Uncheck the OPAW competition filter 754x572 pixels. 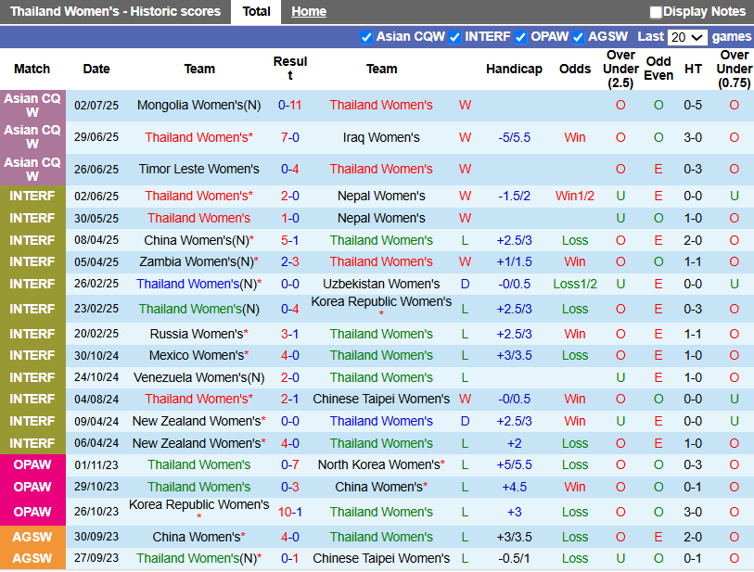click(520, 37)
